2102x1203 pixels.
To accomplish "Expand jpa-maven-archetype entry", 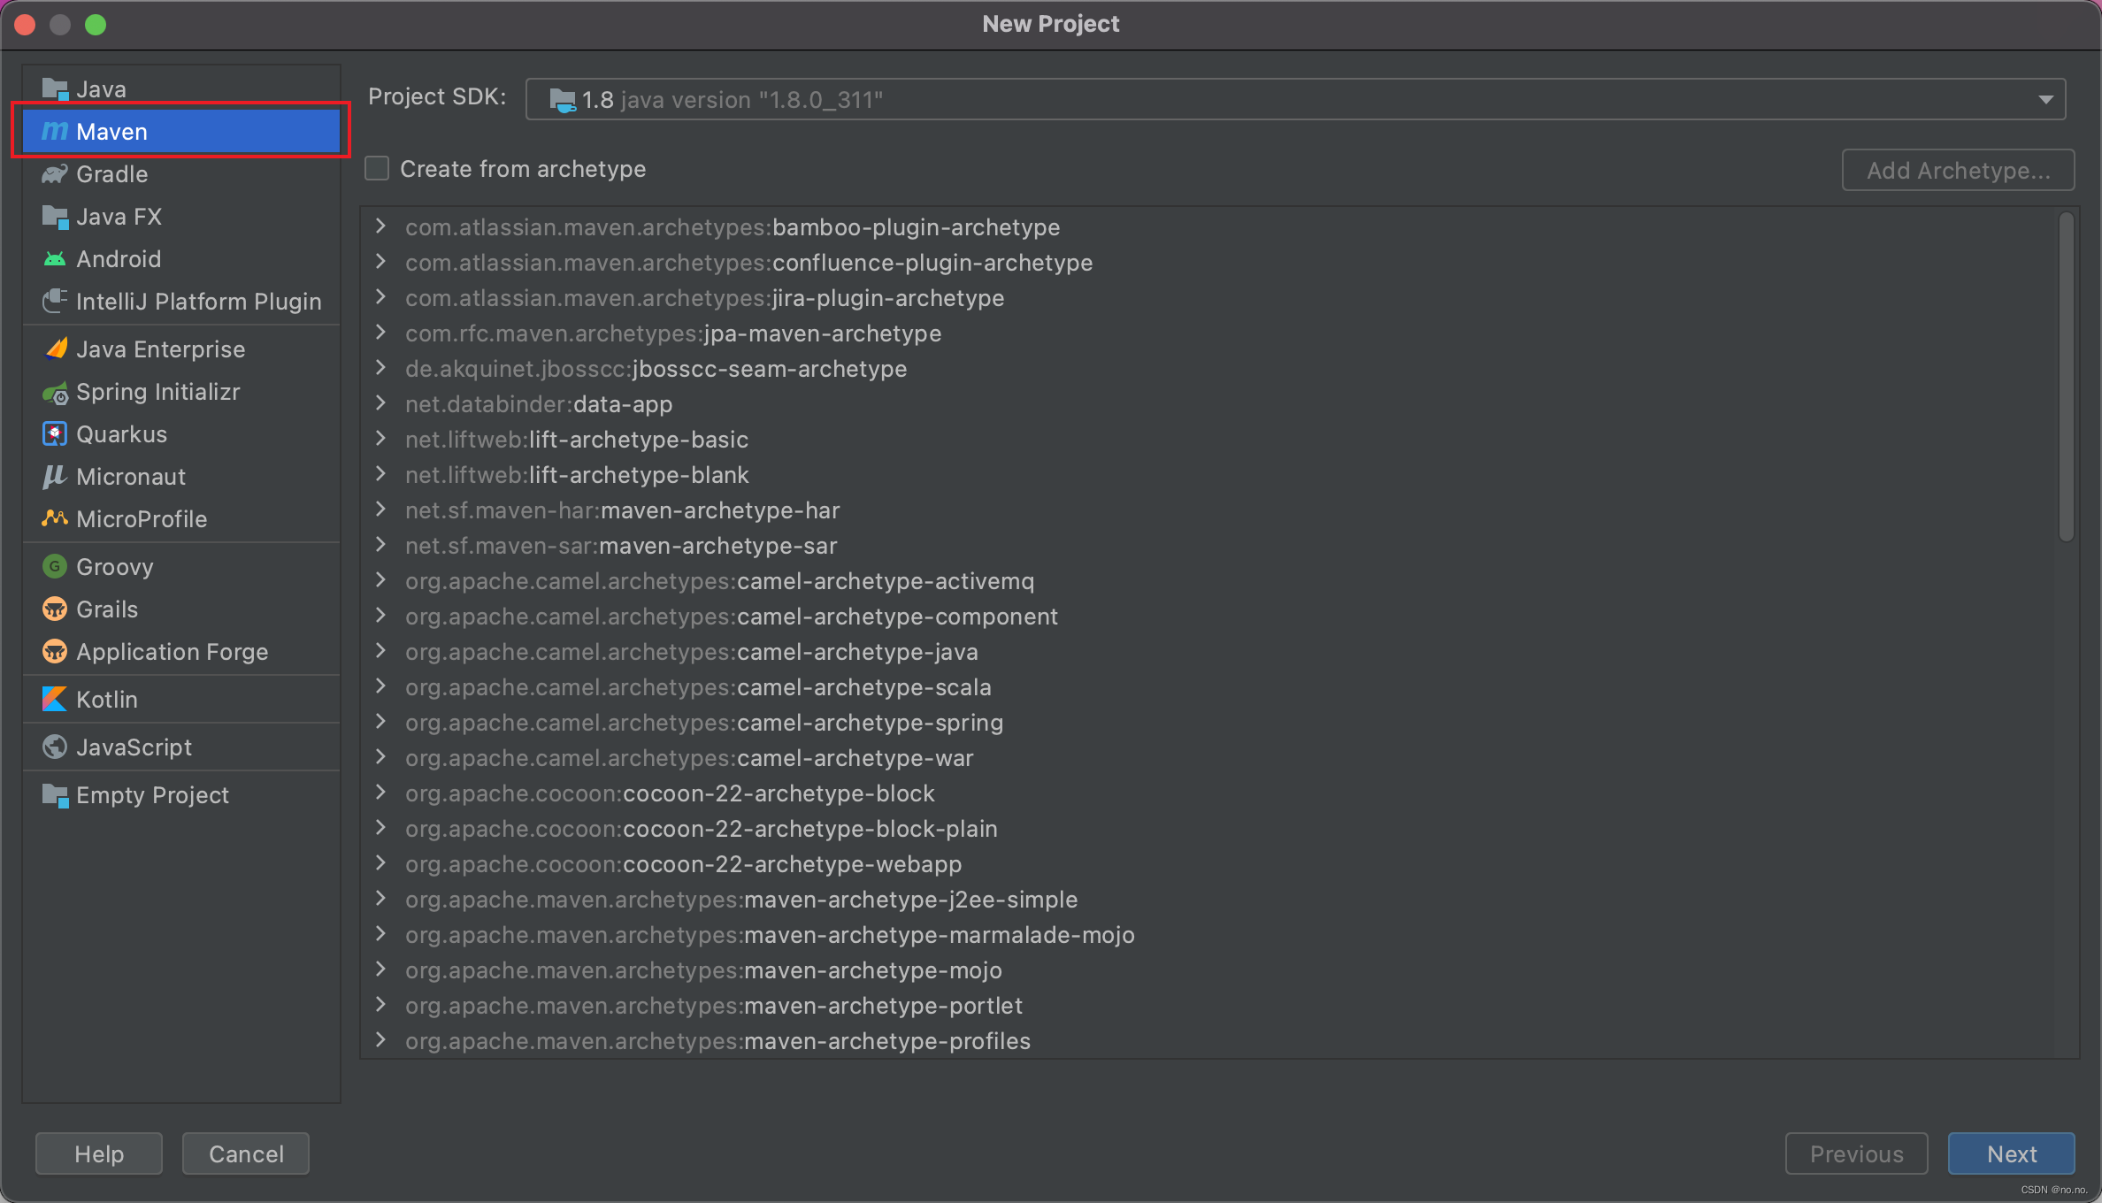I will click(x=380, y=333).
